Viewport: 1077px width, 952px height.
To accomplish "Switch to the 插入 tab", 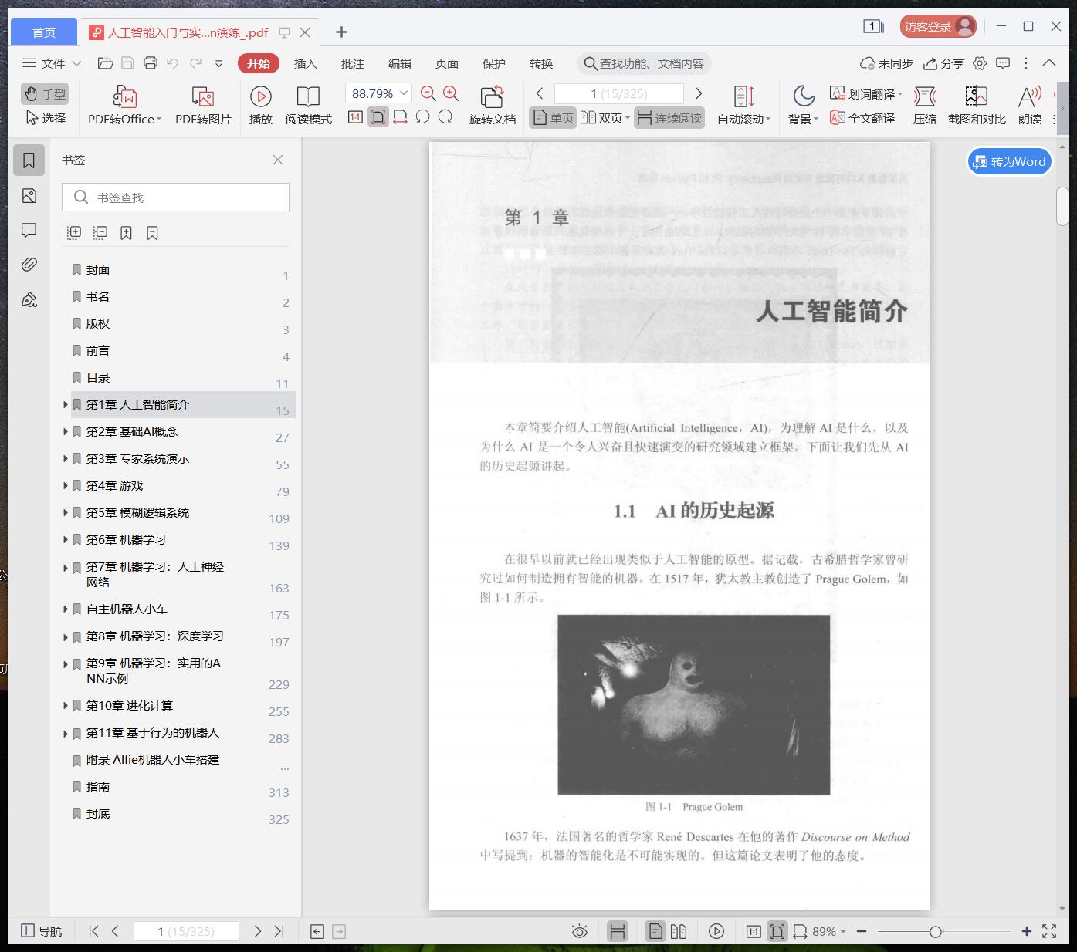I will [x=306, y=63].
